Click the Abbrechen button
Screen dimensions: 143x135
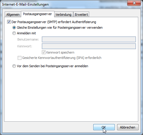pyautogui.click(x=128, y=127)
